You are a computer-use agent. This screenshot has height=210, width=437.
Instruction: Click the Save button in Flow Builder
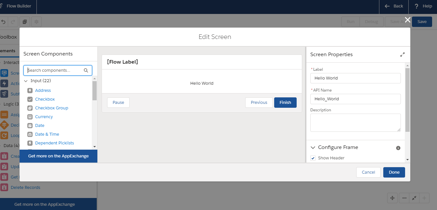point(422,22)
